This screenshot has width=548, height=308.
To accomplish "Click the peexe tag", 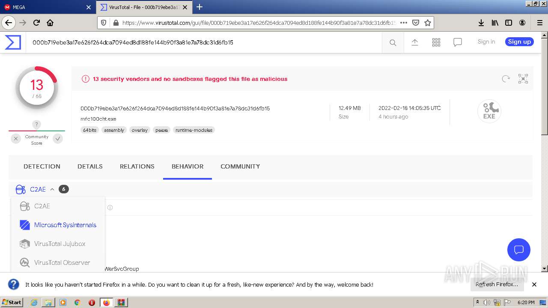I will (x=162, y=130).
